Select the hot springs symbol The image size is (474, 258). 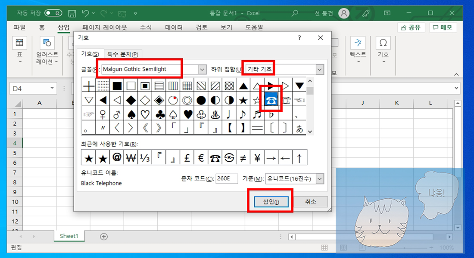[x=215, y=114]
